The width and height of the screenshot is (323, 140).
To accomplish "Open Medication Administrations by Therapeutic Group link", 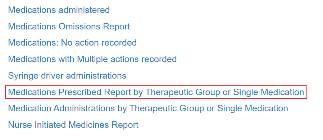I will [148, 108].
